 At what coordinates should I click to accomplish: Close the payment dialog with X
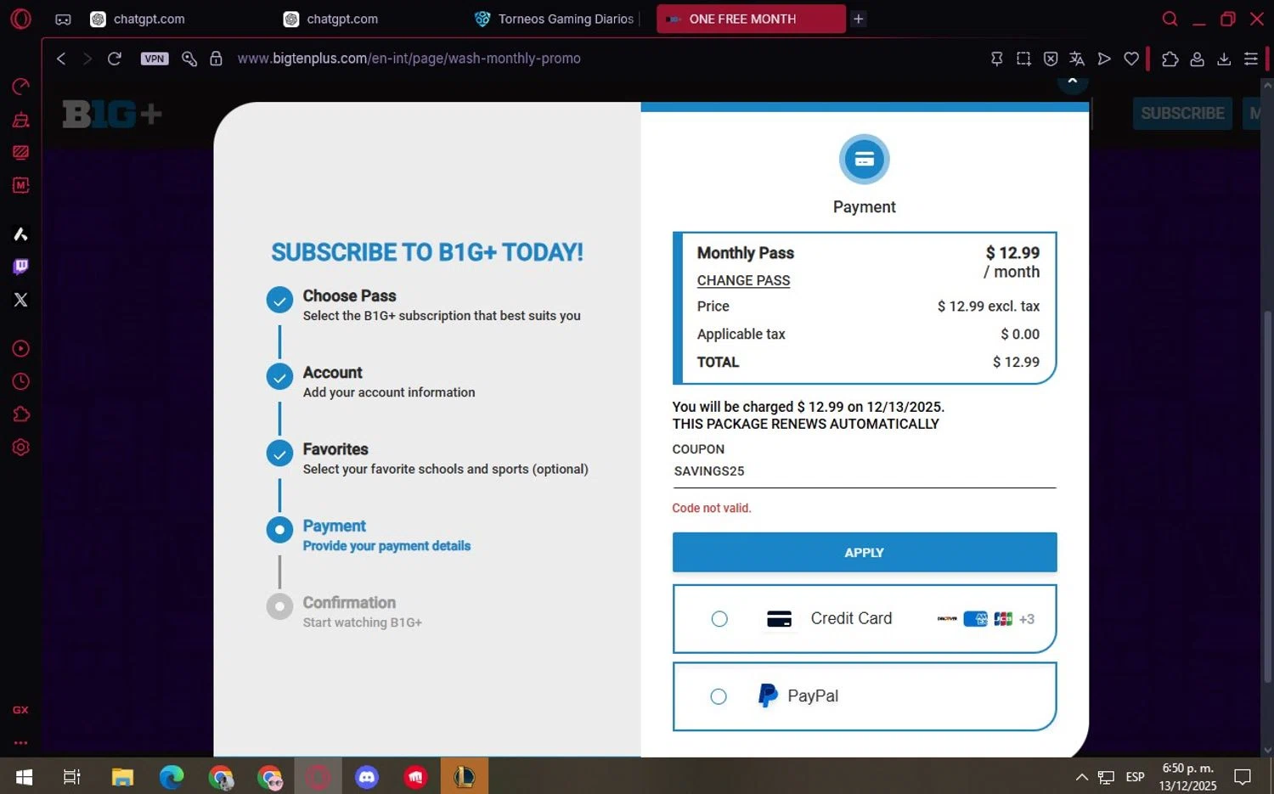pos(1073,80)
